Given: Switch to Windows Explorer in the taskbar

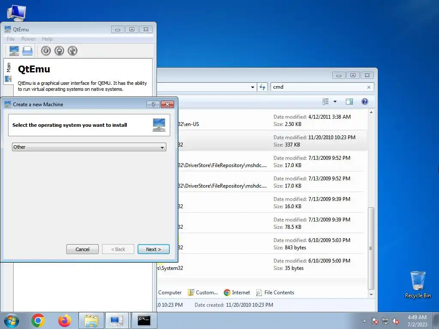Looking at the screenshot, I should pos(91,320).
